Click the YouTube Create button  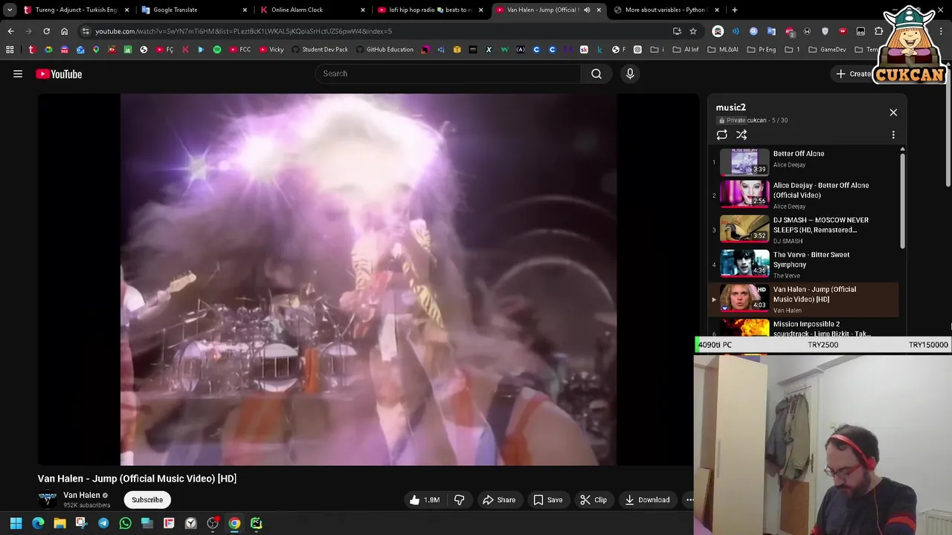coord(854,74)
